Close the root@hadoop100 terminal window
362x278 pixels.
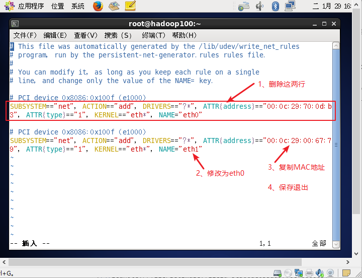[x=334, y=24]
